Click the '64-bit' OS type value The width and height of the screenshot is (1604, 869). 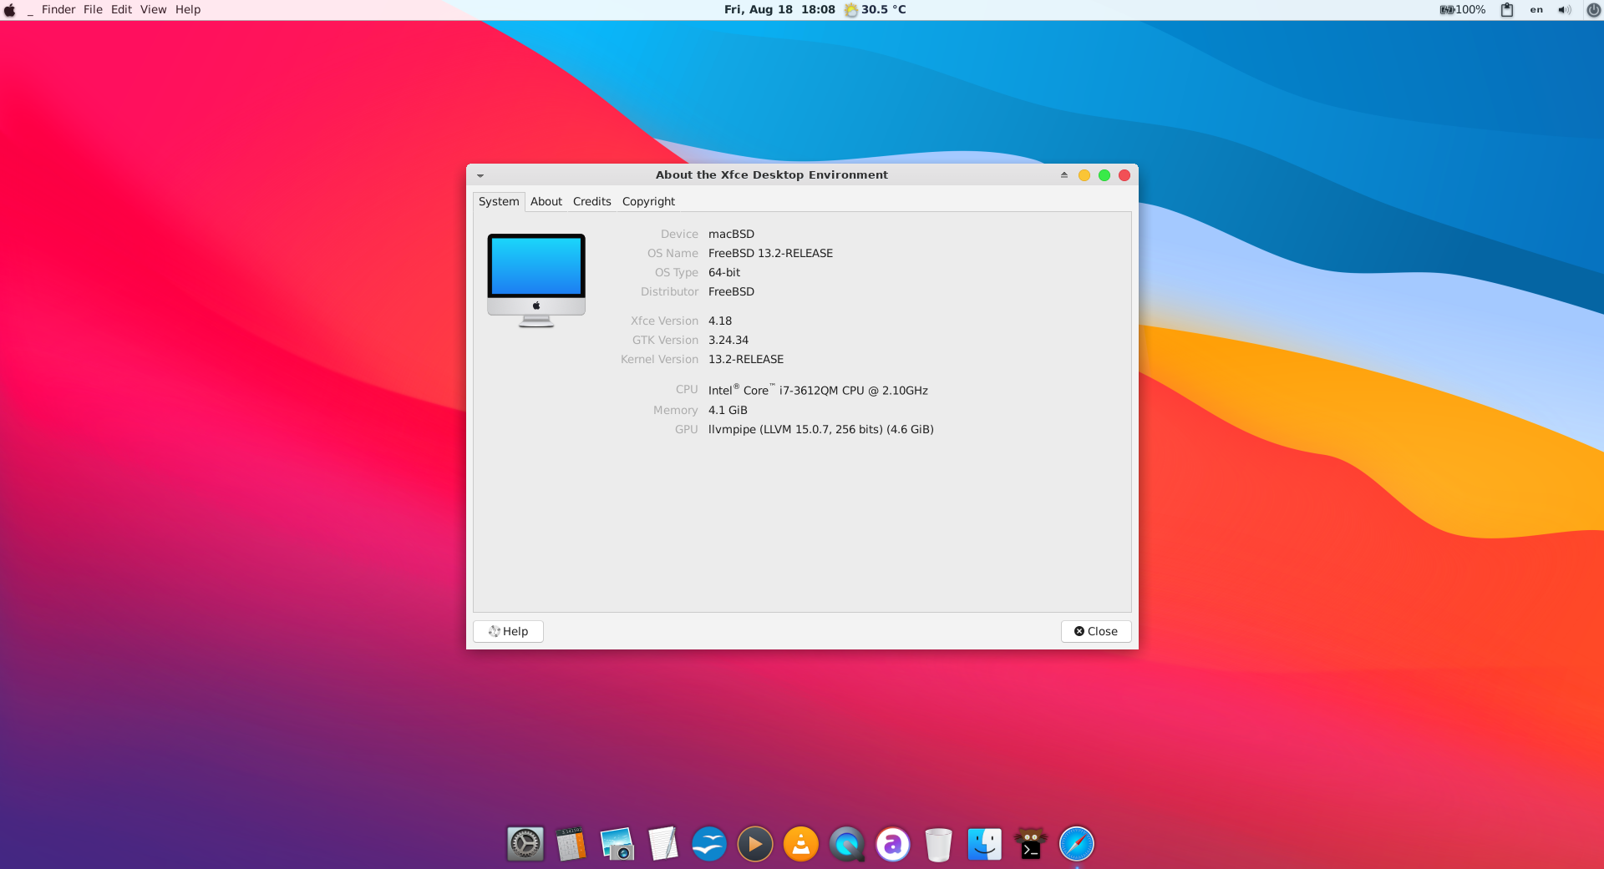click(x=724, y=272)
